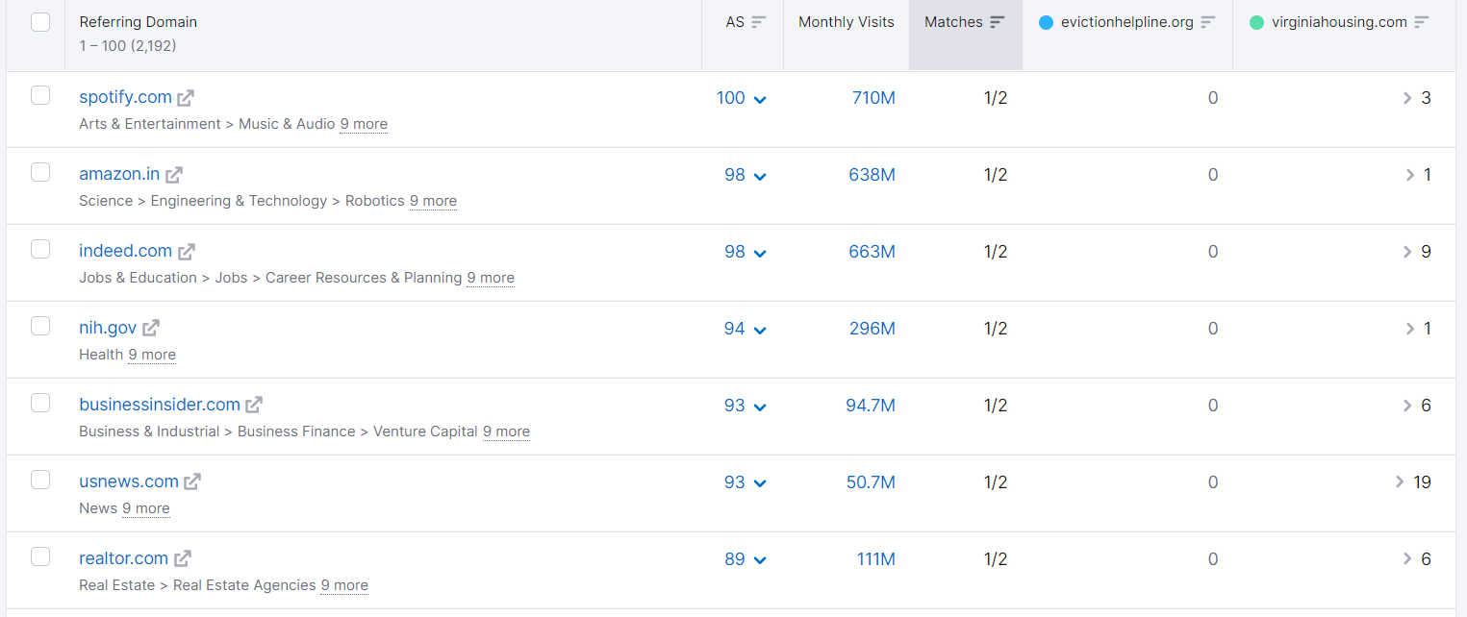Click 638M monthly visits for amazon.in
This screenshot has width=1467, height=617.
[x=872, y=175]
